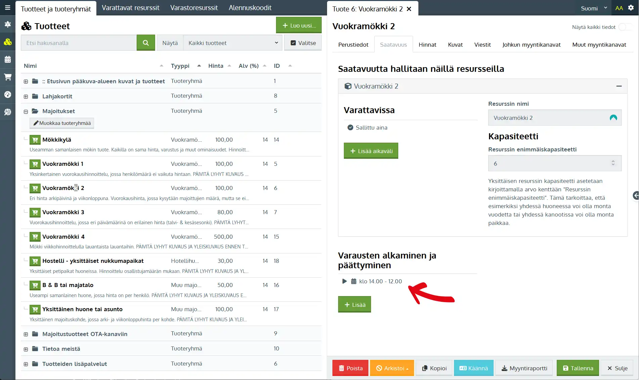Image resolution: width=639 pixels, height=380 pixels.
Task: Check the Valitse checkbox button
Action: pos(303,43)
